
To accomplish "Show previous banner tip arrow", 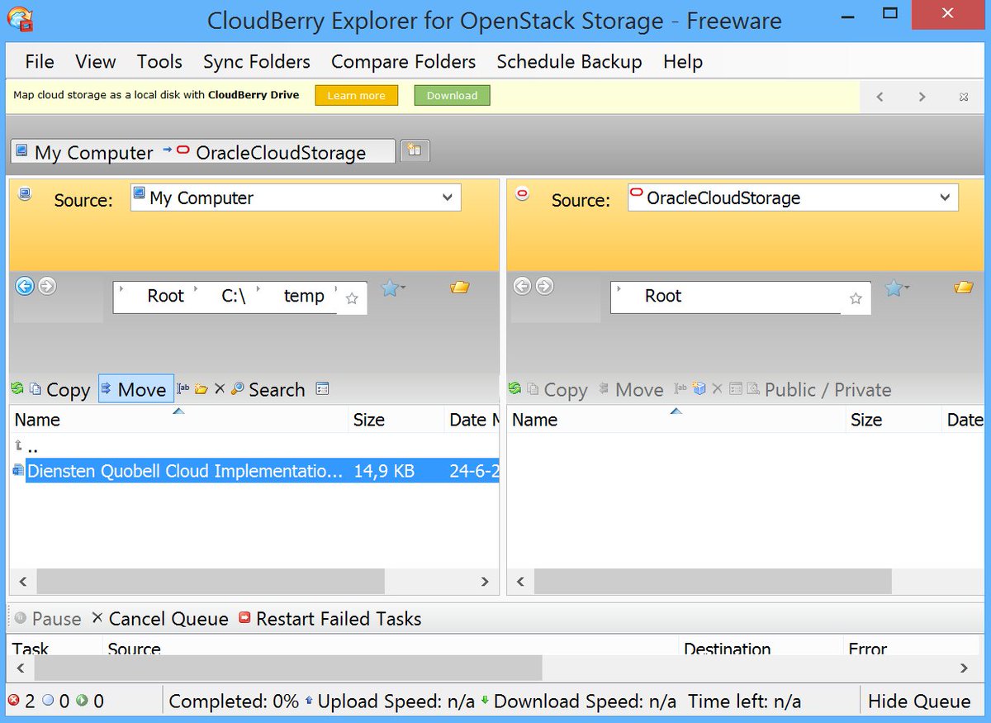I will pos(880,98).
